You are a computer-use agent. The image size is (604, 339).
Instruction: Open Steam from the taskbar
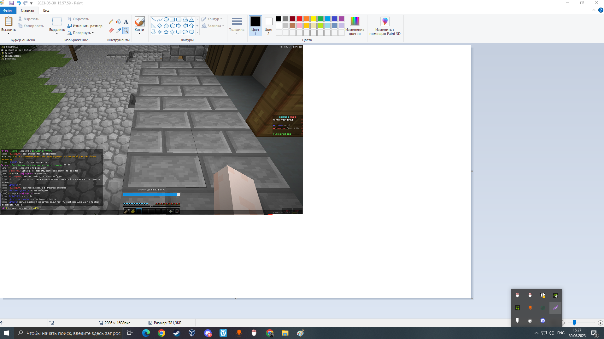point(177,333)
